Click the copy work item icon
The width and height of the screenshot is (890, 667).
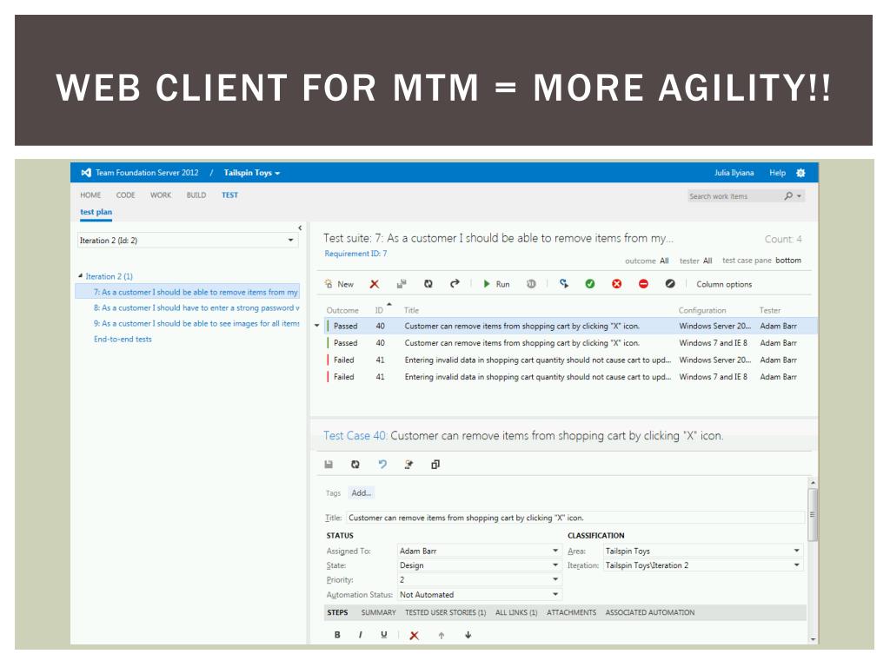click(x=435, y=465)
